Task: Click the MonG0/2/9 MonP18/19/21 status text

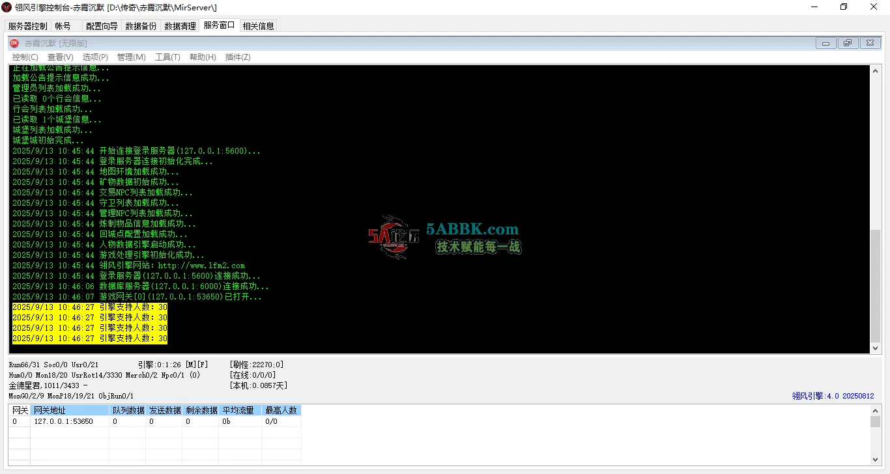Action: [x=71, y=396]
